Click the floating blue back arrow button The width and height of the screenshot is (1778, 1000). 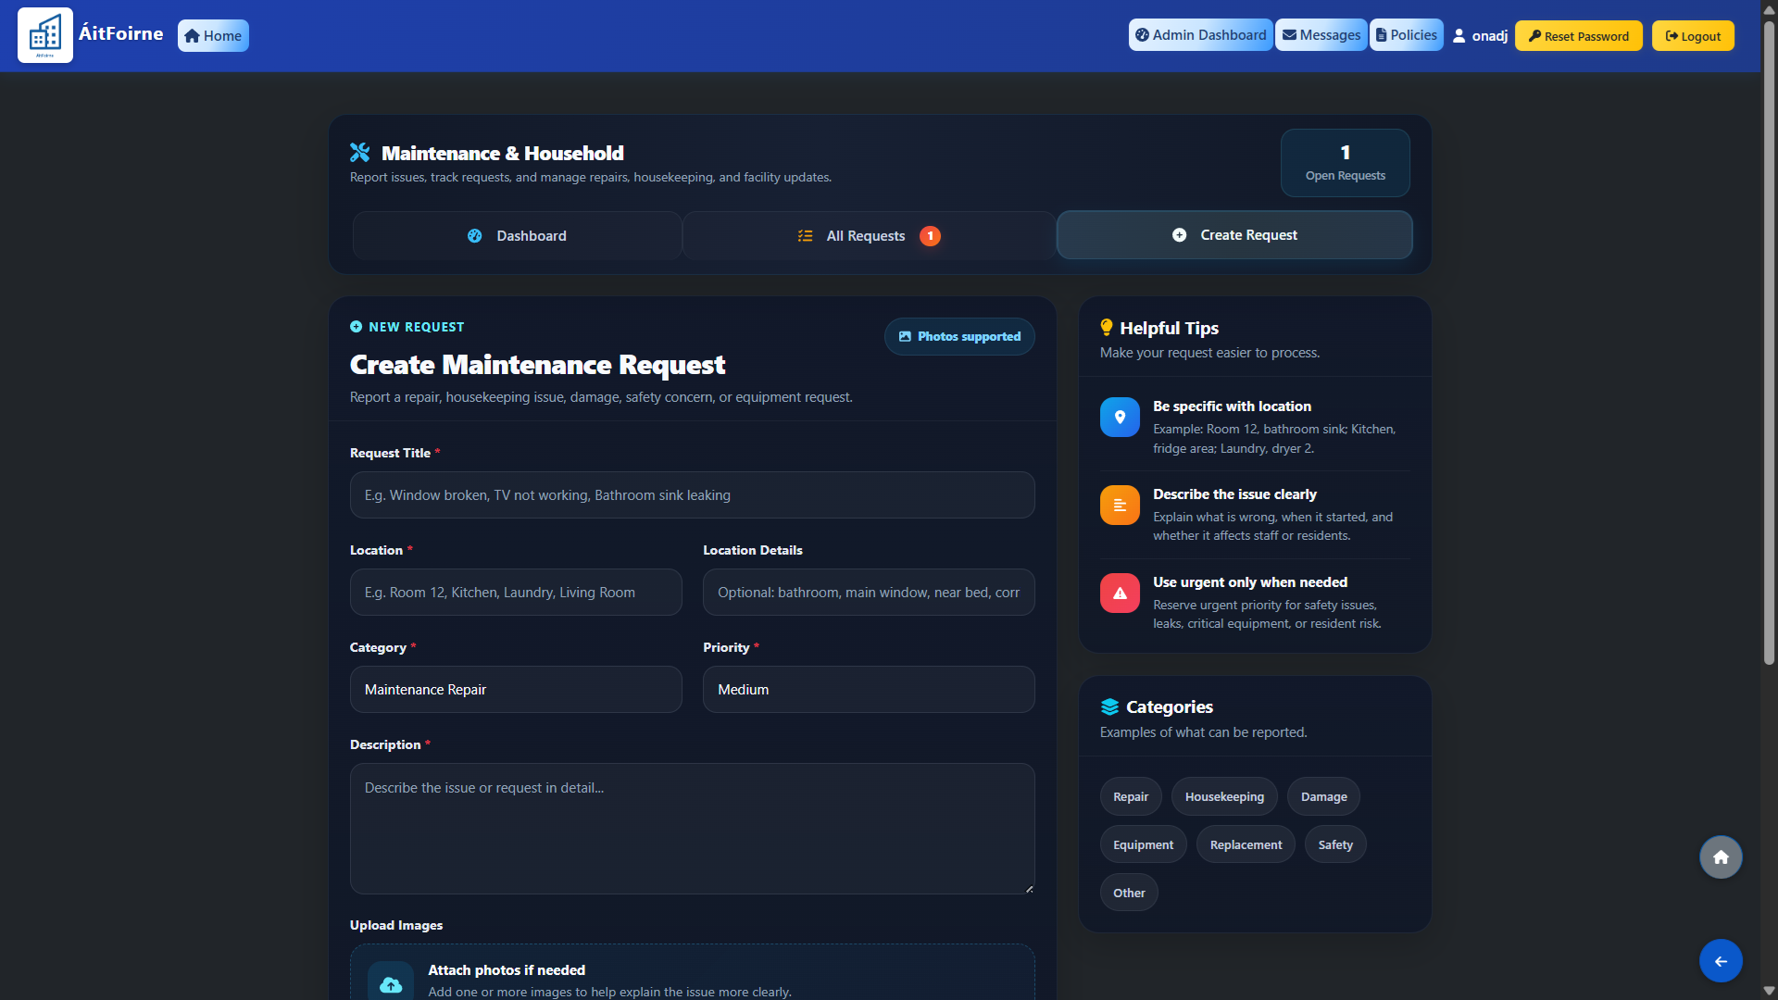point(1721,961)
